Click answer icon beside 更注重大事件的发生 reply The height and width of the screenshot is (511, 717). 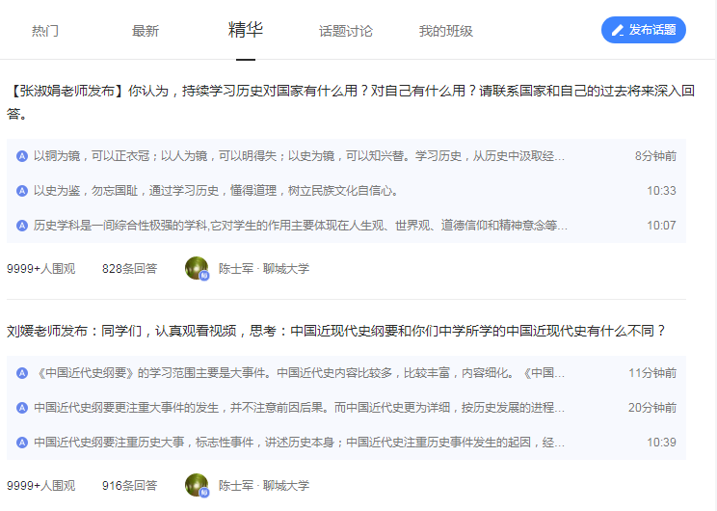[22, 408]
